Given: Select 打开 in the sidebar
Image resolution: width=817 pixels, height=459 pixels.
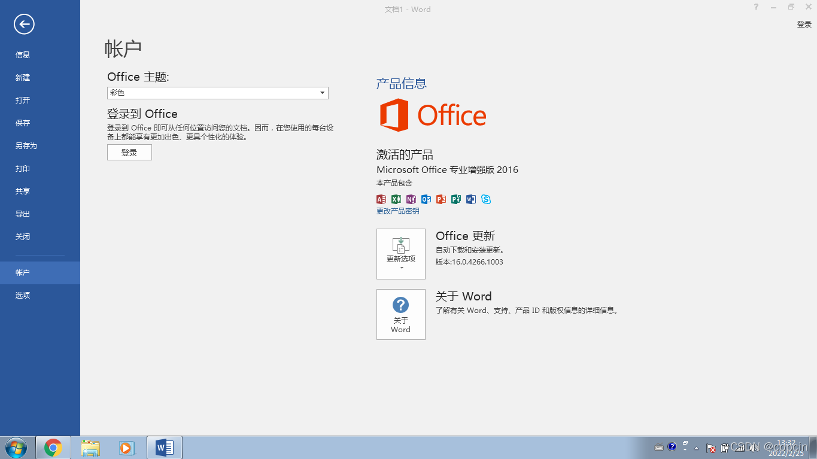Looking at the screenshot, I should pos(40,100).
